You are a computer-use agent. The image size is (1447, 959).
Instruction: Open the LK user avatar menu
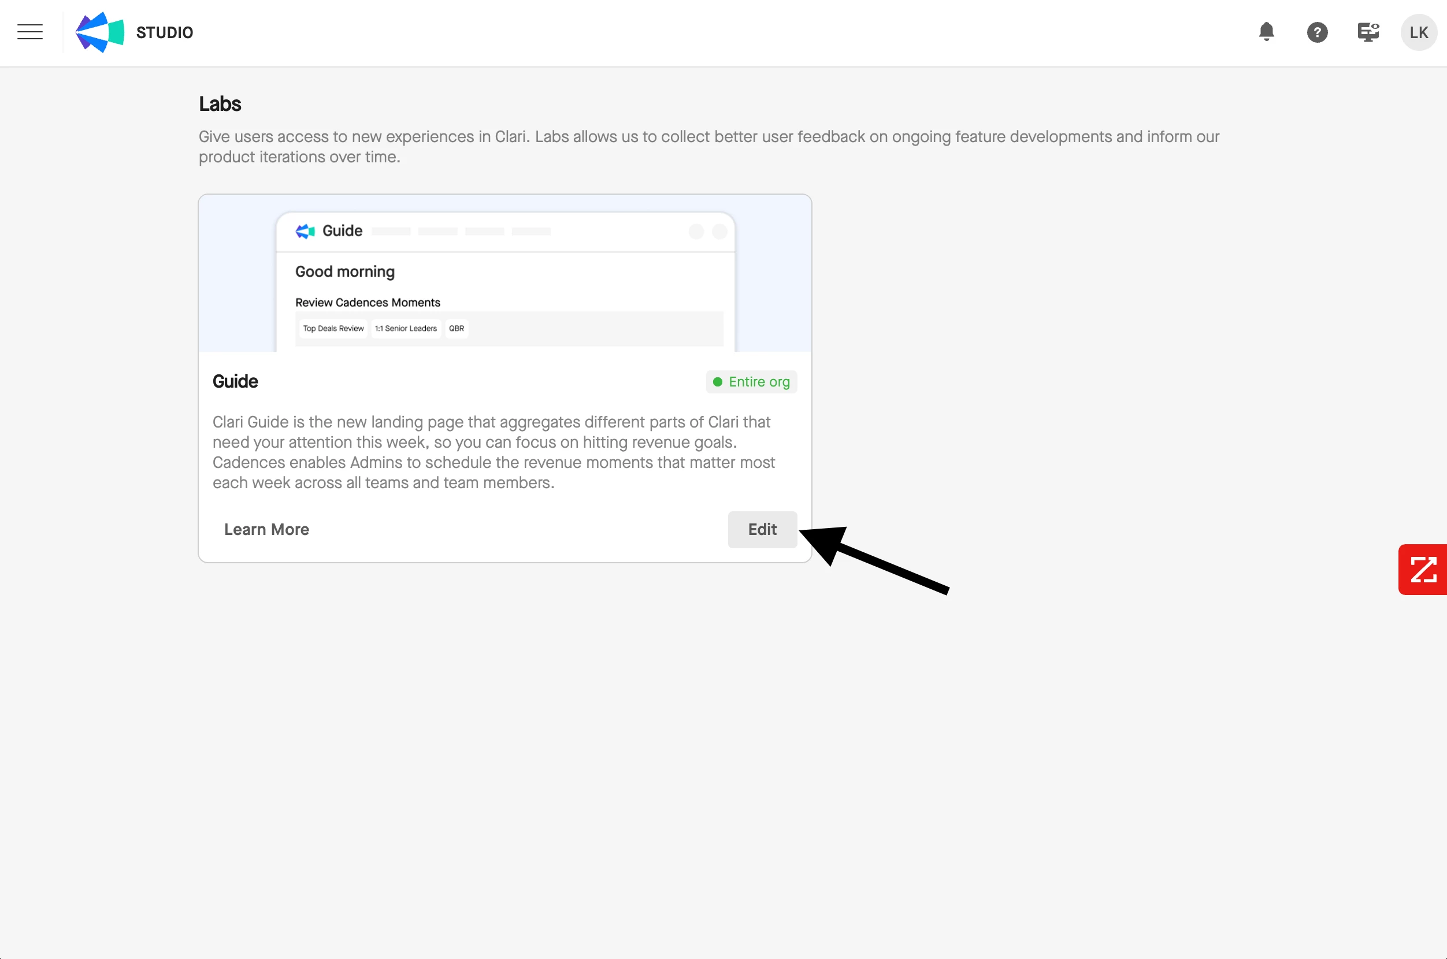pos(1418,32)
